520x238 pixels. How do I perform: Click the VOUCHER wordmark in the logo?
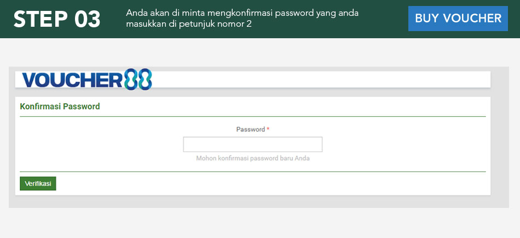click(71, 80)
